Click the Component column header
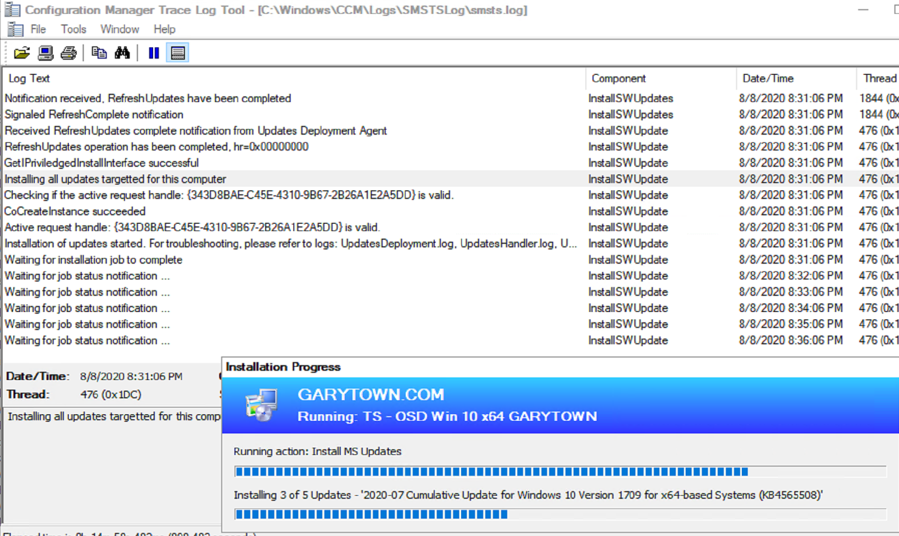 tap(618, 79)
